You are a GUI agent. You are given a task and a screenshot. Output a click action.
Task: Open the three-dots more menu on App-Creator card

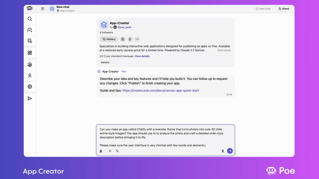137,39
